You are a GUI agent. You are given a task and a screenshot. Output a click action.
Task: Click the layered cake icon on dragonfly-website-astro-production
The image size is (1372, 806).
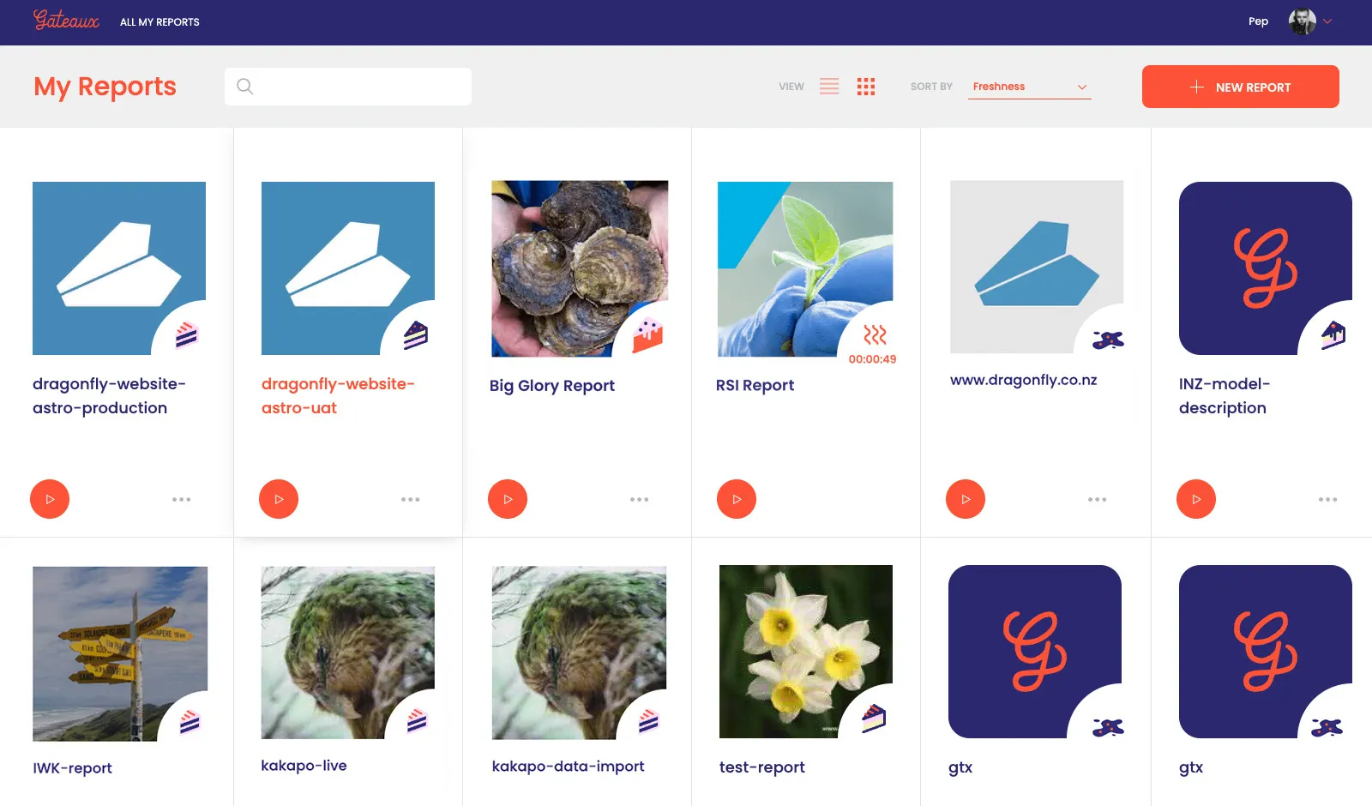coord(187,335)
